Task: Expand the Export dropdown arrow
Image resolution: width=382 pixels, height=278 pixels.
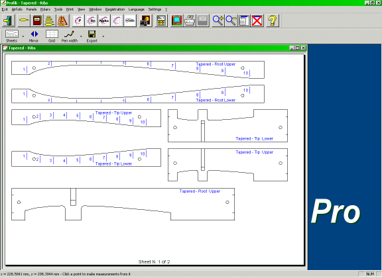Action: pos(103,36)
